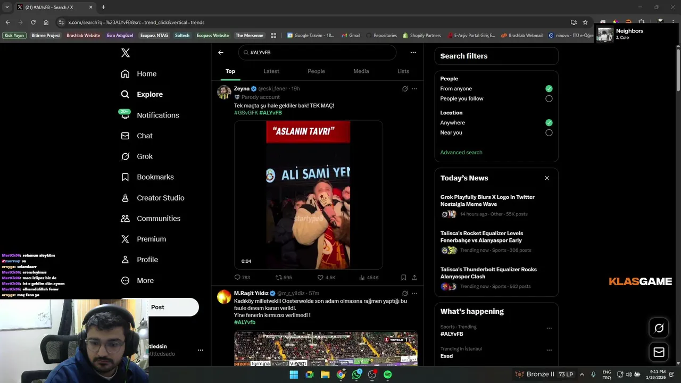
Task: Open Notifications with 20+ badge
Action: coord(150,115)
